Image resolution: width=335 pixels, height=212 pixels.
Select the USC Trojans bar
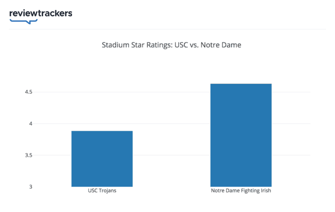102,159
